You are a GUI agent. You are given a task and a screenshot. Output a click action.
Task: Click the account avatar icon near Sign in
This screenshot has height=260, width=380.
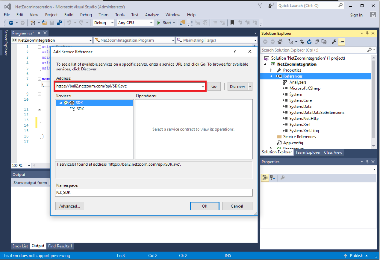coord(373,15)
